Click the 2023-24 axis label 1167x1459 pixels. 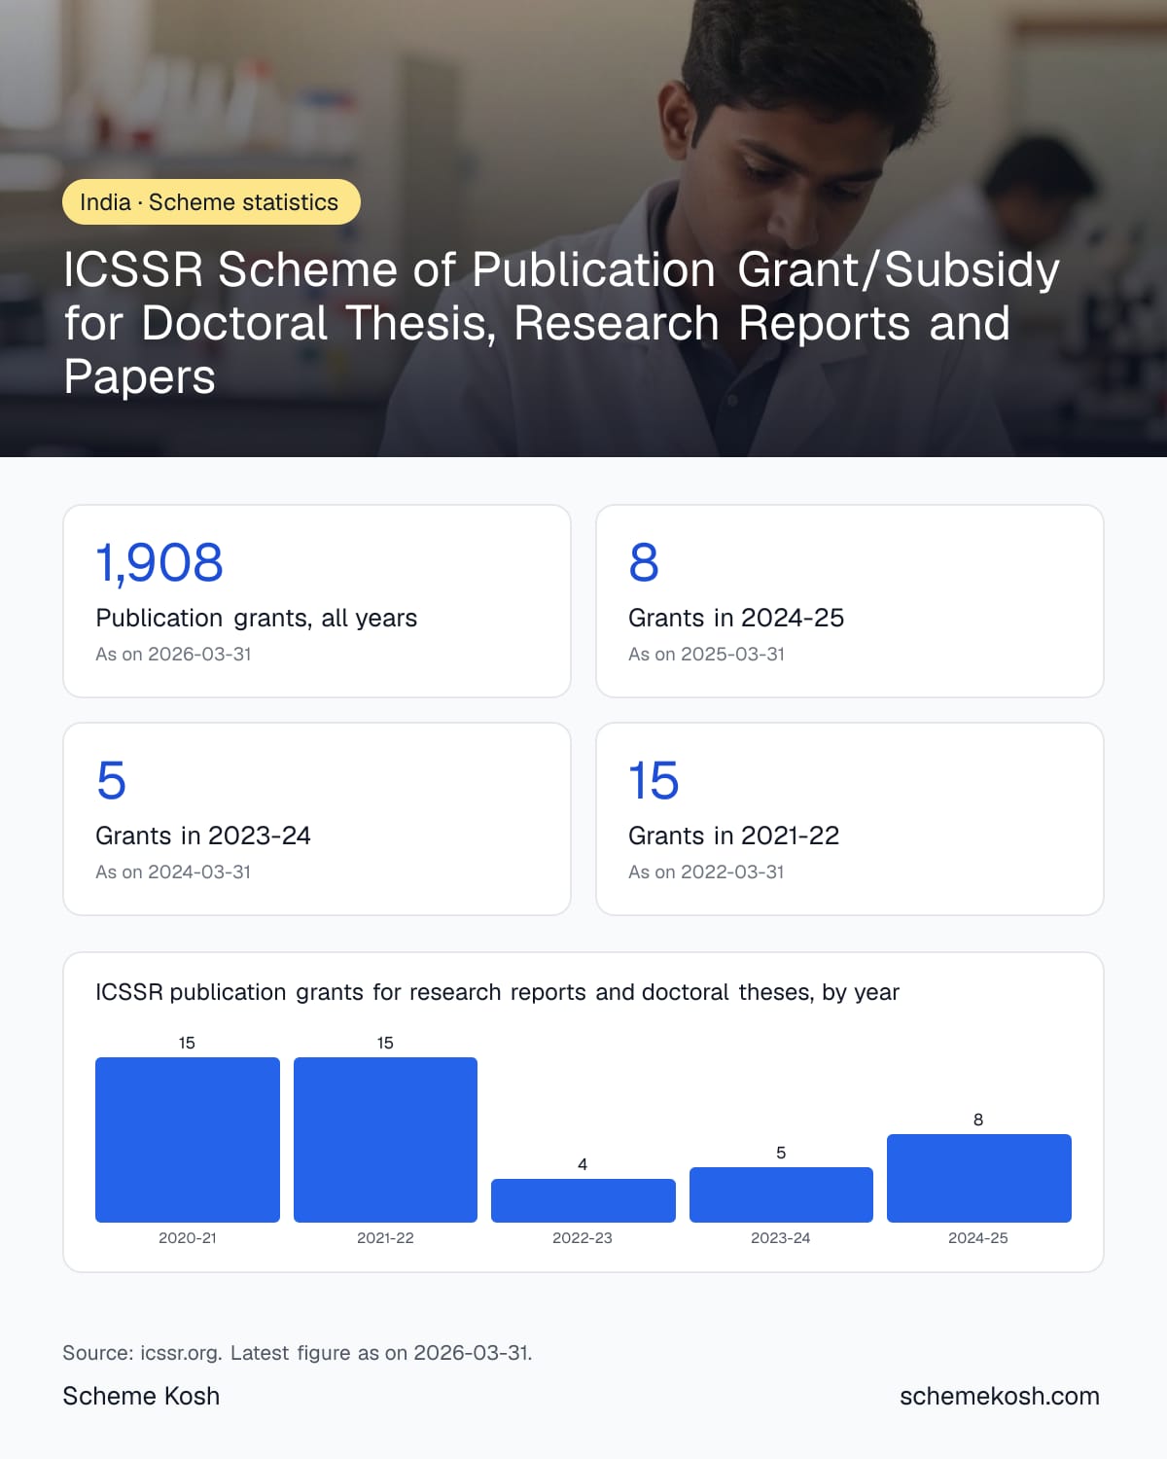tap(781, 1238)
